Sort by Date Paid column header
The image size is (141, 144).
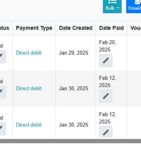111,28
